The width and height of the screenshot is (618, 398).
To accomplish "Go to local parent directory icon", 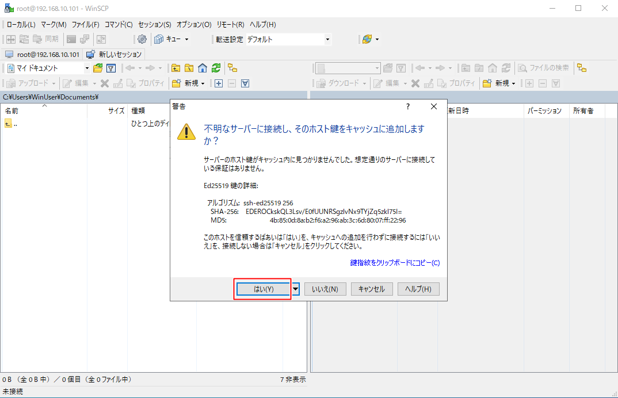I will pyautogui.click(x=176, y=68).
